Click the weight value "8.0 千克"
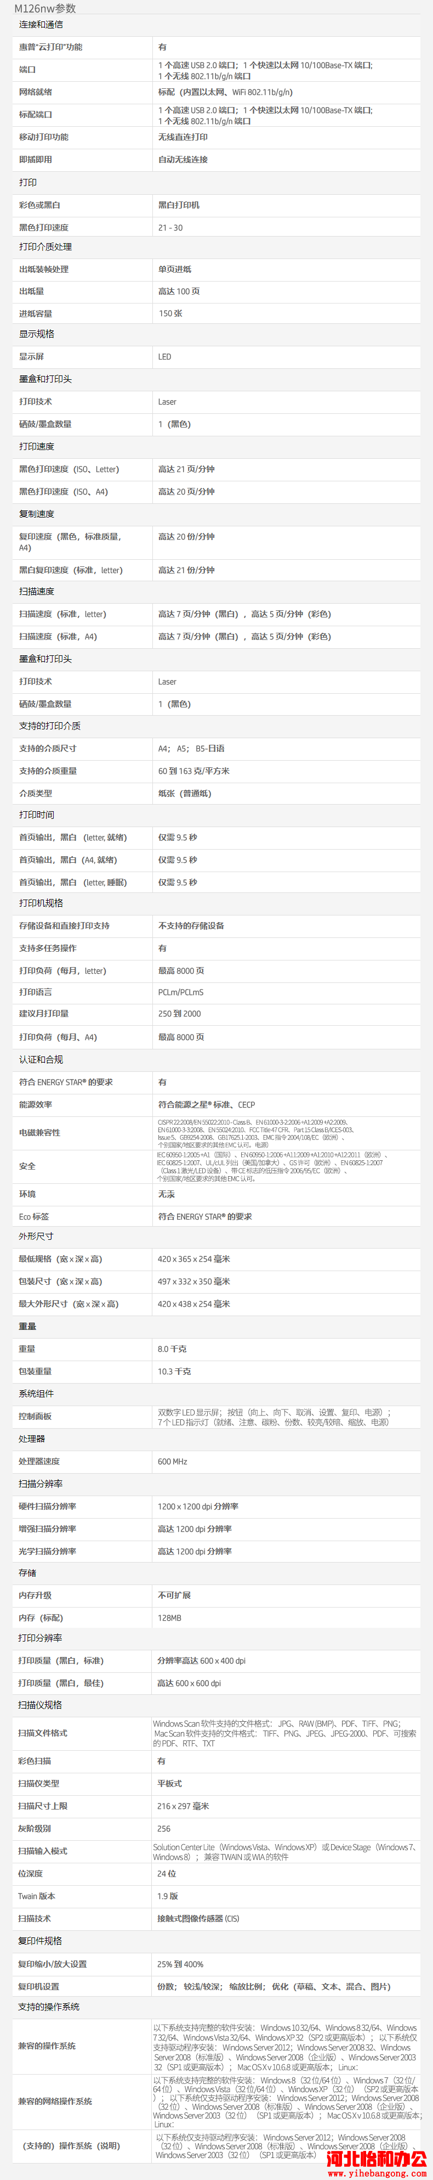Screen dimensions: 433x2180 (x=172, y=1349)
